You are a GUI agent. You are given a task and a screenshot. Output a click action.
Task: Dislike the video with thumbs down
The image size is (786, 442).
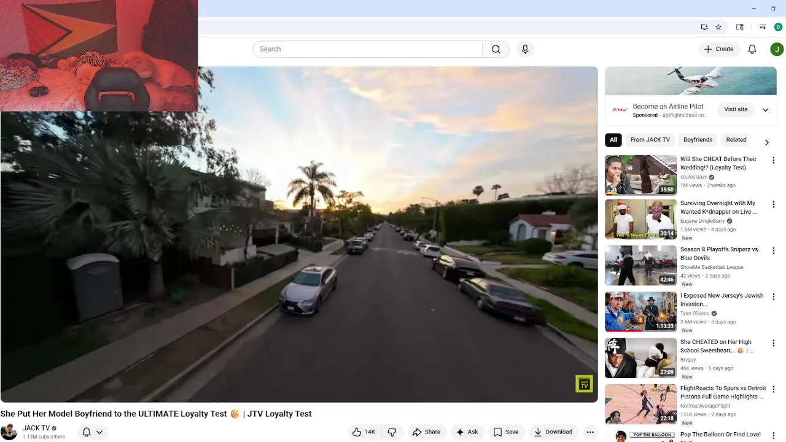pyautogui.click(x=392, y=432)
